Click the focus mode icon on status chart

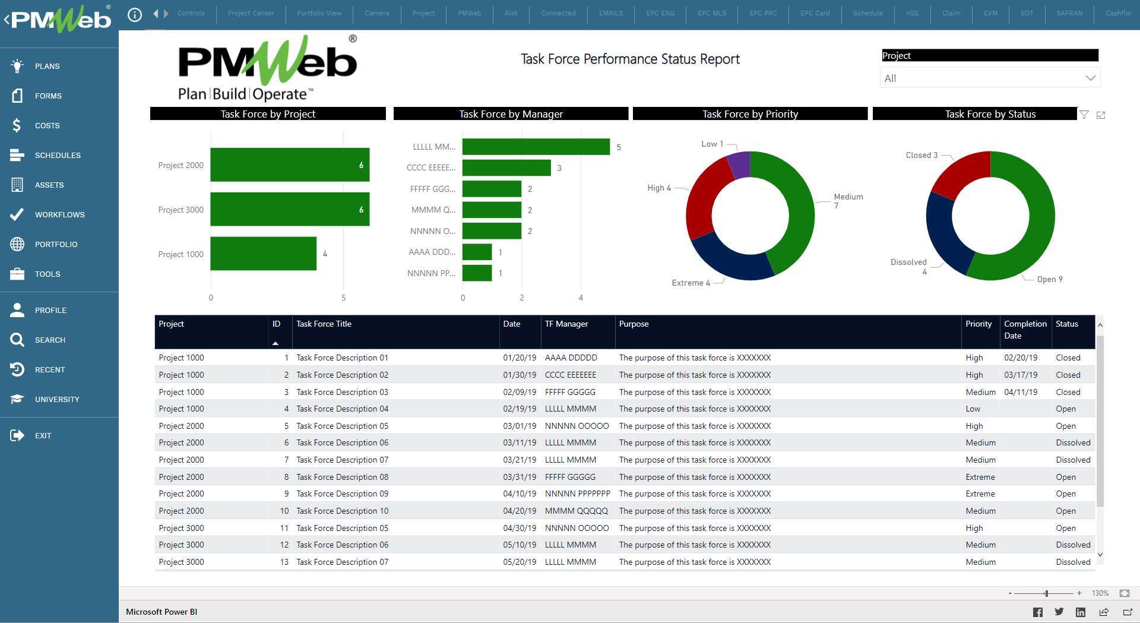pyautogui.click(x=1102, y=115)
